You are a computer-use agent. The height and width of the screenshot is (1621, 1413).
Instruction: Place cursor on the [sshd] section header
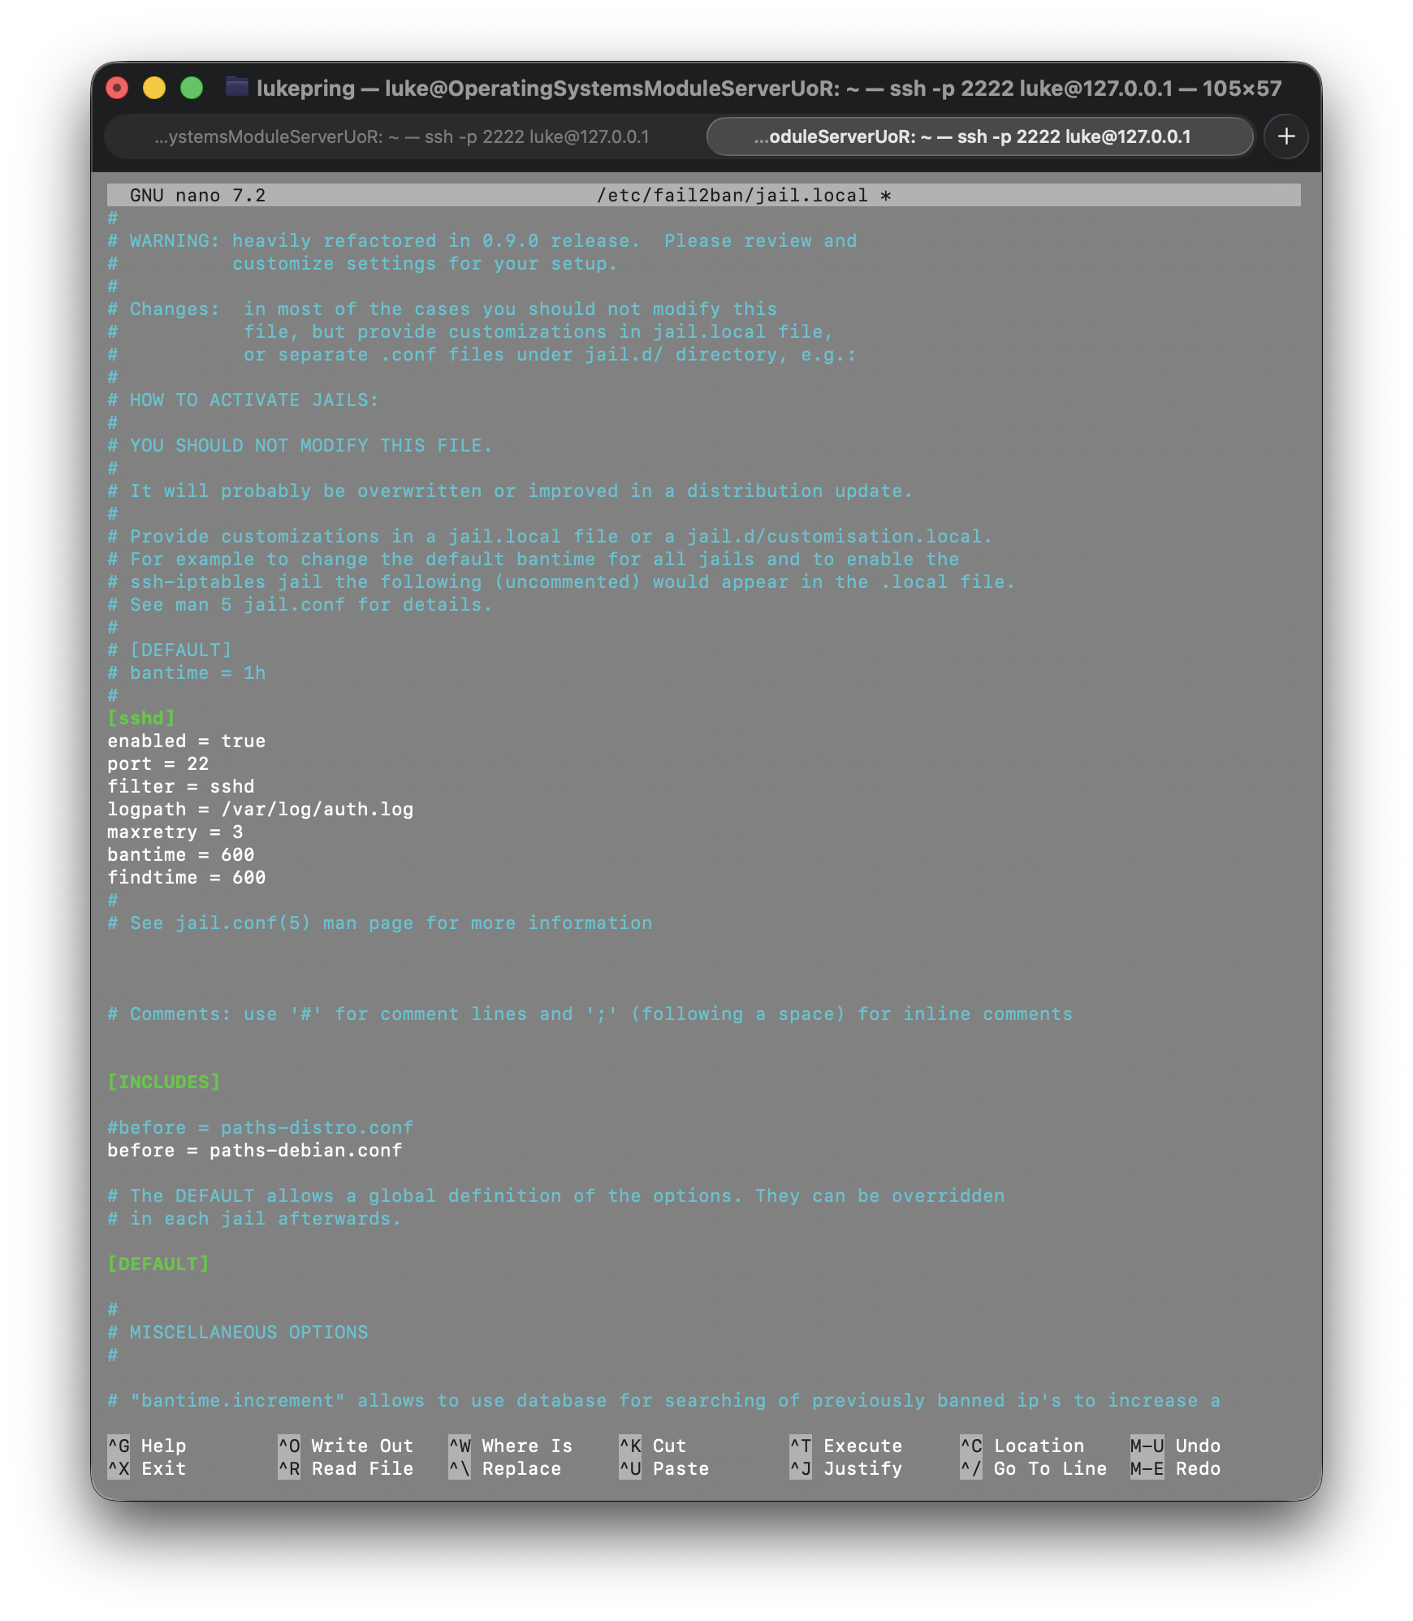(141, 718)
